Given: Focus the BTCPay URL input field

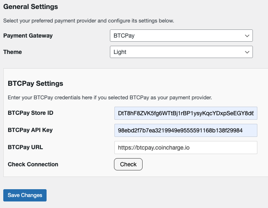Looking at the screenshot, I should [186, 148].
